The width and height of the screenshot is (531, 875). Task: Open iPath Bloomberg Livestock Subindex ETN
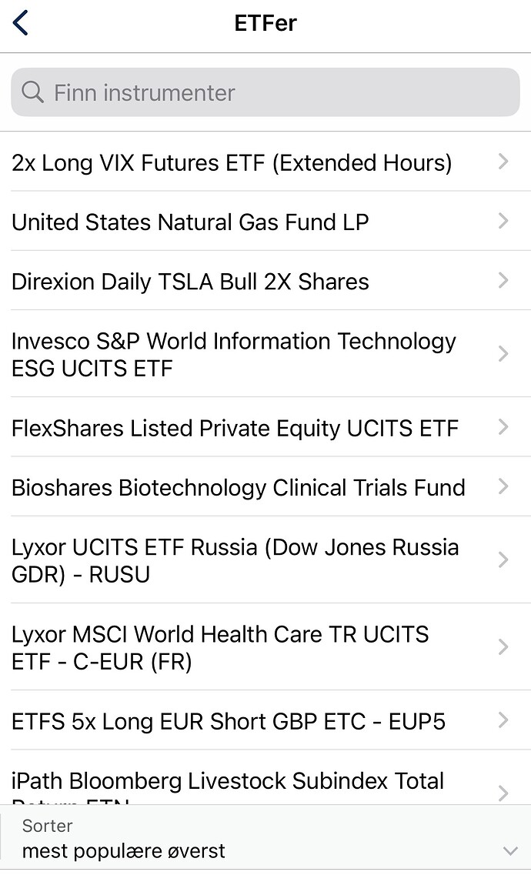(228, 783)
